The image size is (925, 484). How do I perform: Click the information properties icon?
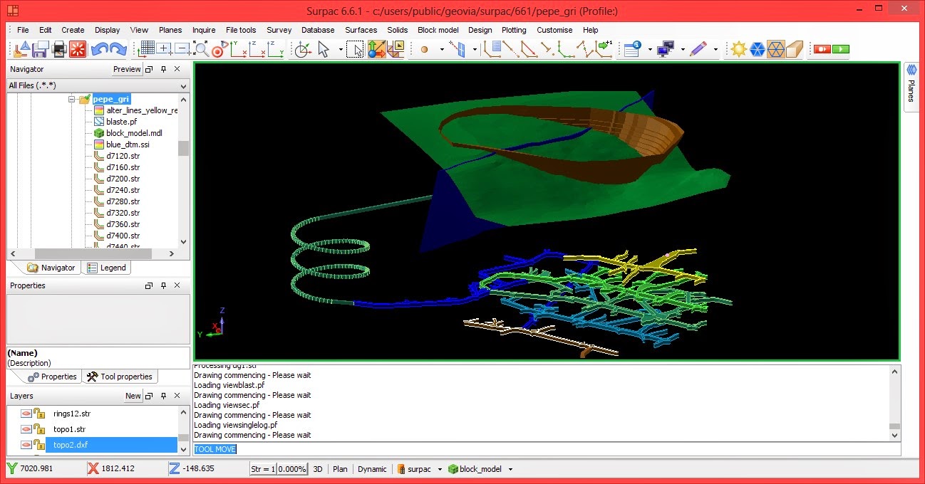(632, 49)
